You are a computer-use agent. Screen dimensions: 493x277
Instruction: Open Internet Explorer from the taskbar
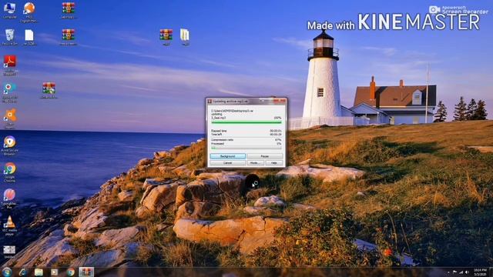(x=22, y=272)
